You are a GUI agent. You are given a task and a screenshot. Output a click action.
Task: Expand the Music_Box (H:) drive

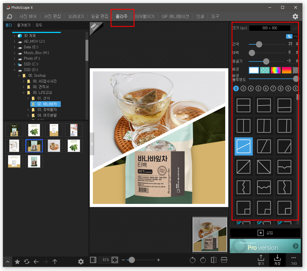point(14,53)
